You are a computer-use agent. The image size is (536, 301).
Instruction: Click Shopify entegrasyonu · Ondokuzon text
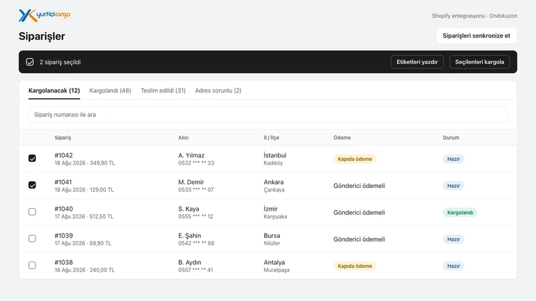(x=474, y=15)
